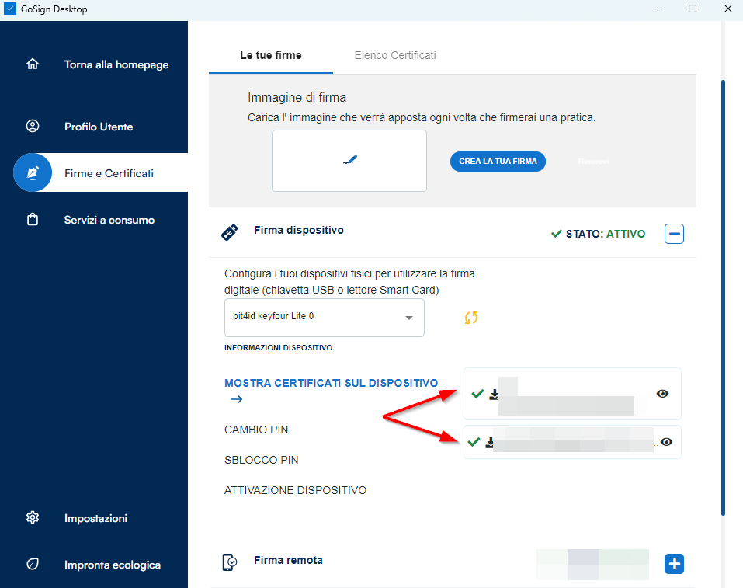View second certificate using eye icon
743x588 pixels.
pos(666,442)
